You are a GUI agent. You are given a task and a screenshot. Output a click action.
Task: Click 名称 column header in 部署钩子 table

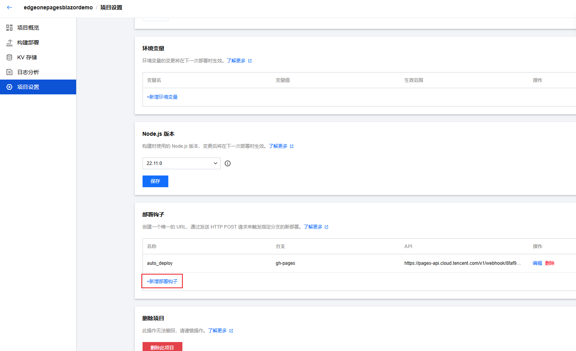[152, 246]
